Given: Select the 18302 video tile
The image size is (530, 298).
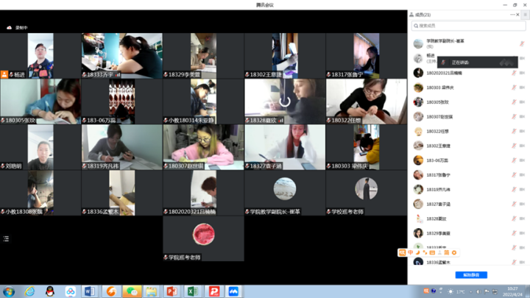Looking at the screenshot, I should click(285, 56).
